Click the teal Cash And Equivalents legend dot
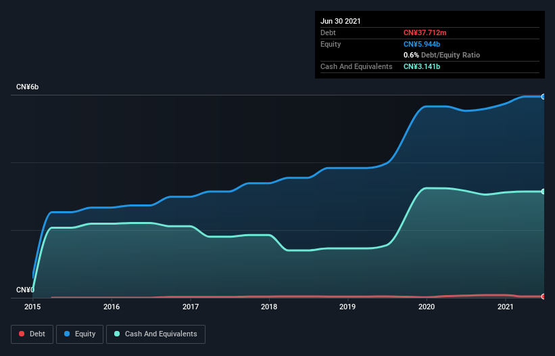The image size is (555, 356). point(117,334)
